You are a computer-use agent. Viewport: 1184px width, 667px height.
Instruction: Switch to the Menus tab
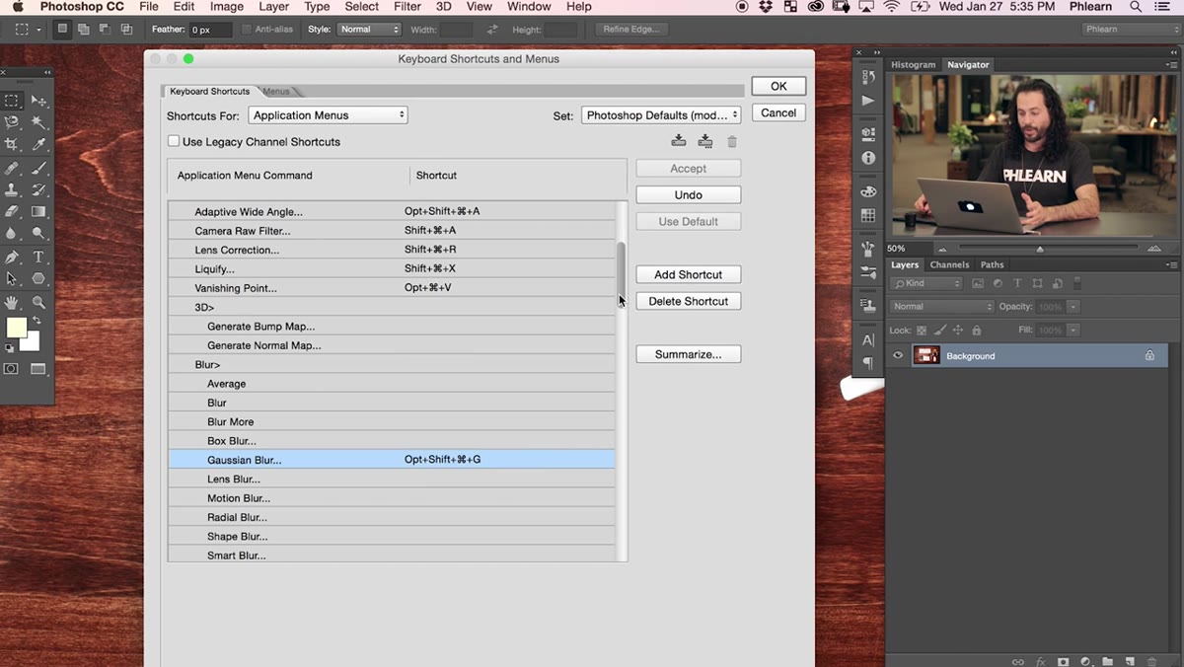point(277,92)
